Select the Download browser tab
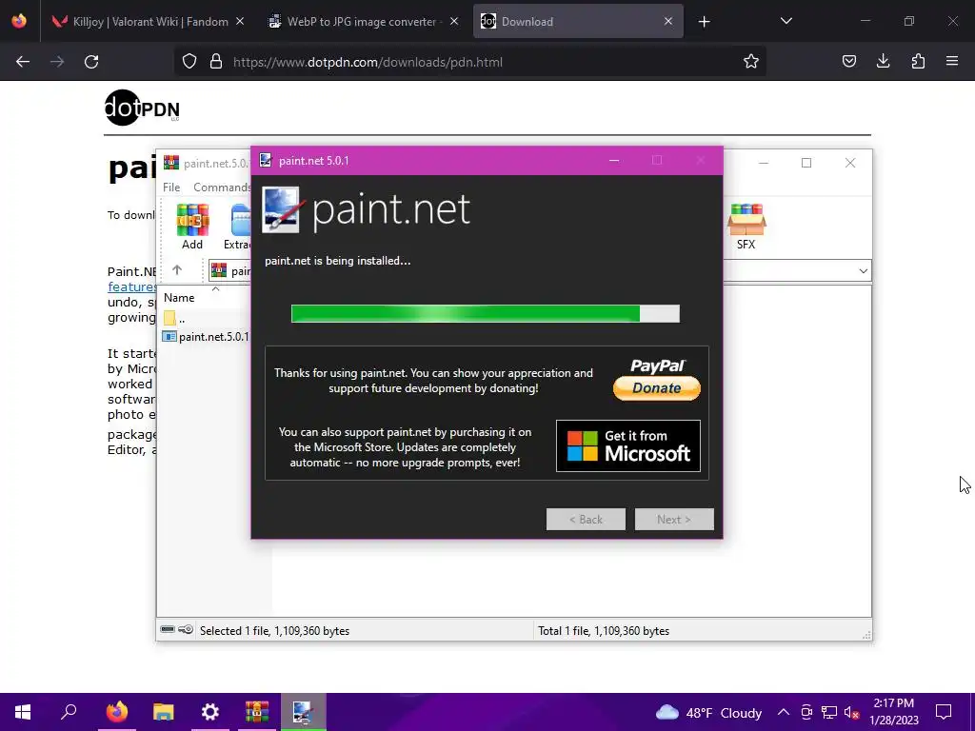Screen dimensions: 975x731 pos(578,22)
